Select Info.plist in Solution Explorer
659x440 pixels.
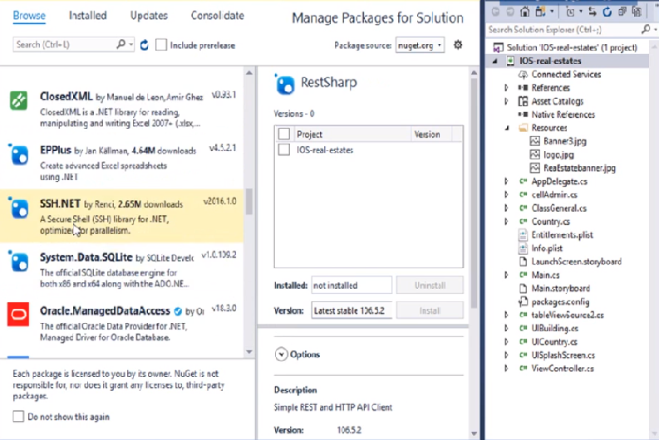tap(546, 248)
